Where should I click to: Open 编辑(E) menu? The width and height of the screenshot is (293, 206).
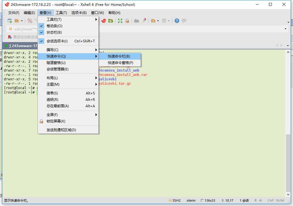29,13
